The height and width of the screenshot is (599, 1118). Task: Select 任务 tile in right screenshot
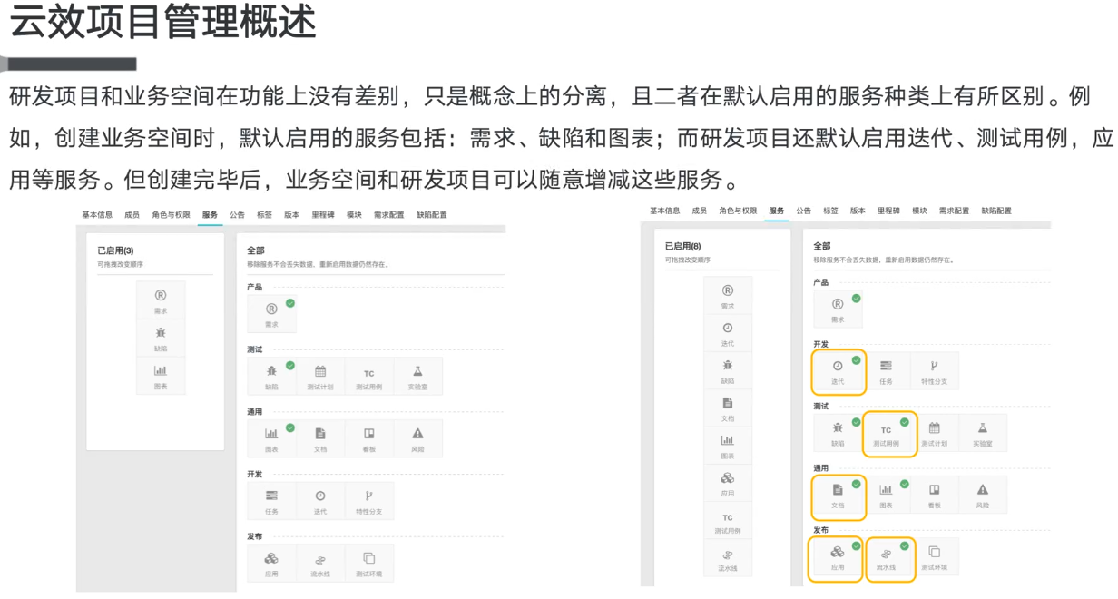(x=886, y=371)
